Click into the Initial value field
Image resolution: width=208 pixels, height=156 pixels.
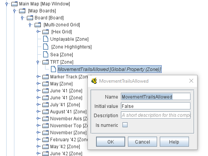[x=156, y=106]
